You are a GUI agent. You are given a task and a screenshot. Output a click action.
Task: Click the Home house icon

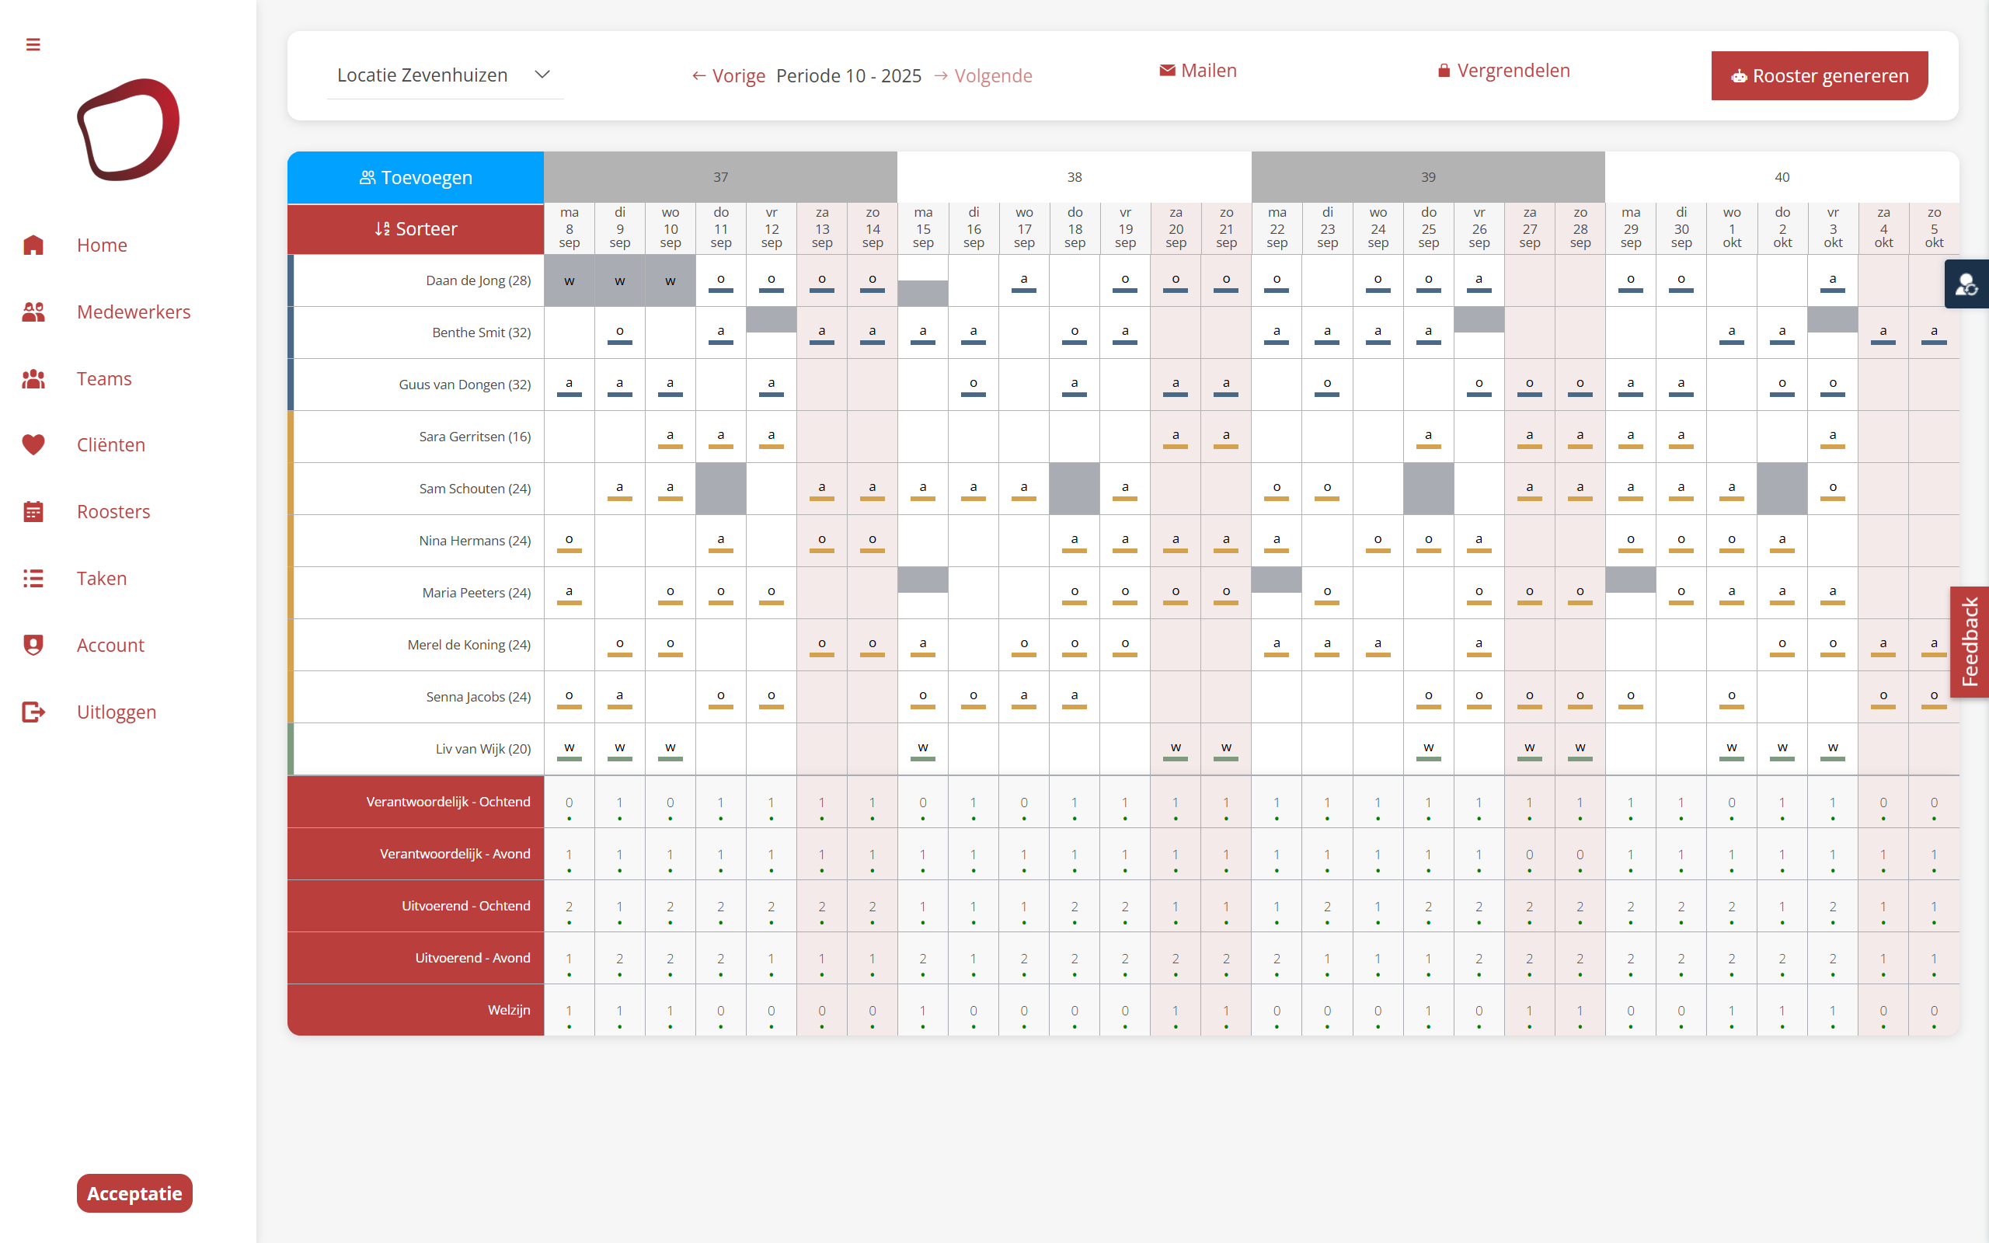pos(33,245)
